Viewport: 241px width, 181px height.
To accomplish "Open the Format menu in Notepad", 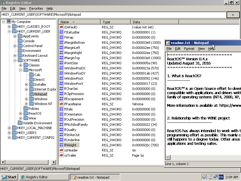I will click(x=189, y=49).
